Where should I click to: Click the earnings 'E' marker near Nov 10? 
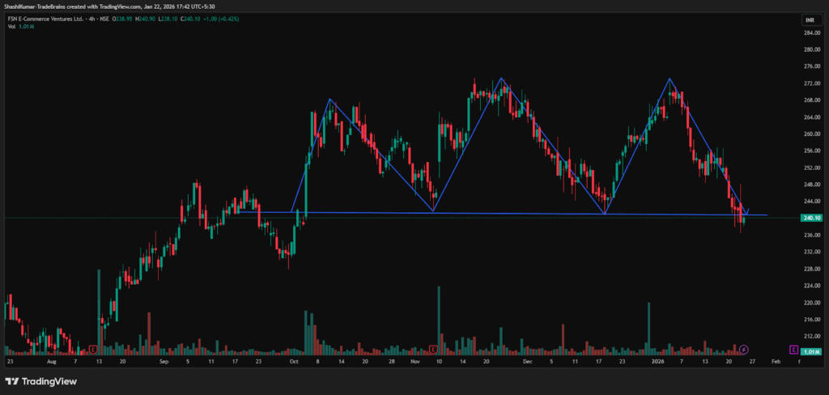tap(434, 349)
